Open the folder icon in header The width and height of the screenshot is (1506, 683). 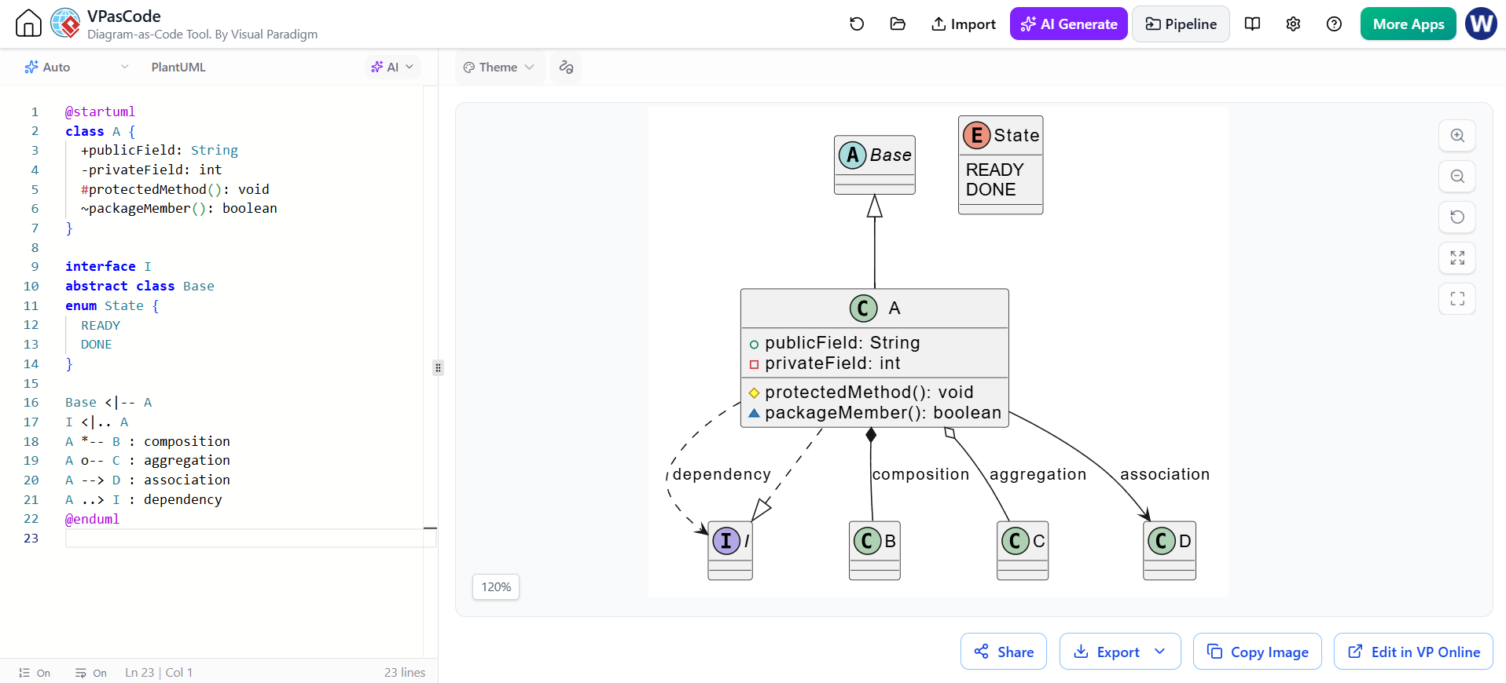pos(898,24)
